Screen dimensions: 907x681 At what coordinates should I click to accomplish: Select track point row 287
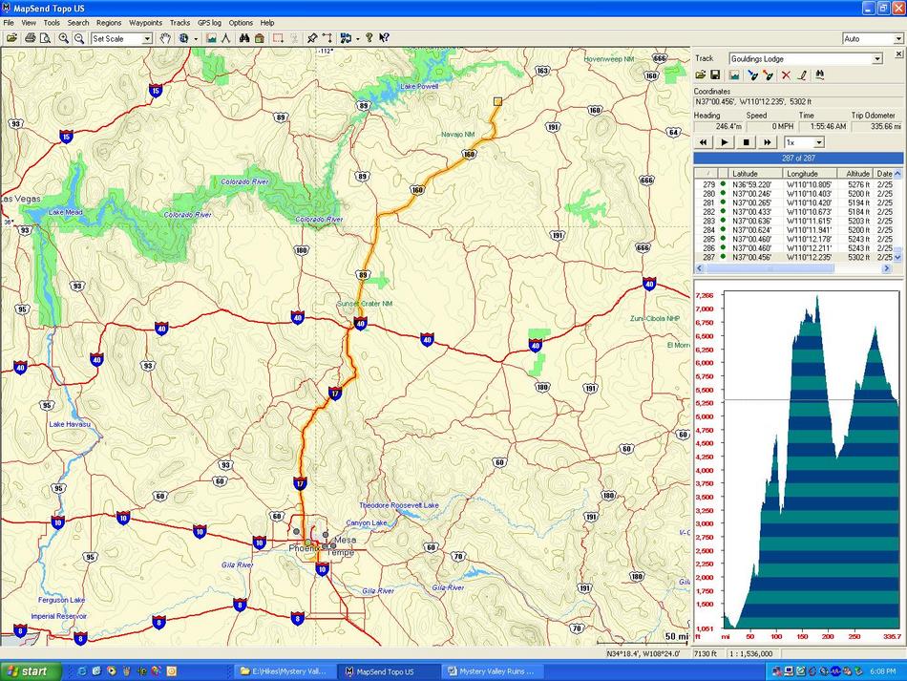(x=793, y=257)
